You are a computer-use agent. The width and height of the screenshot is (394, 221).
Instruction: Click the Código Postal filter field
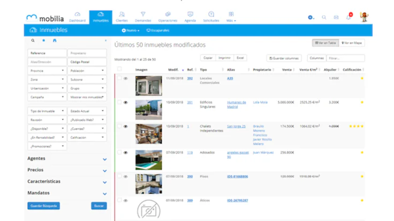[87, 62]
